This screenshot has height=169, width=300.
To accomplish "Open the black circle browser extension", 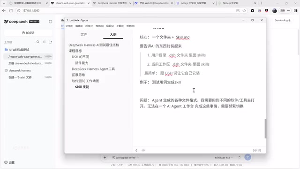I will (x=253, y=10).
